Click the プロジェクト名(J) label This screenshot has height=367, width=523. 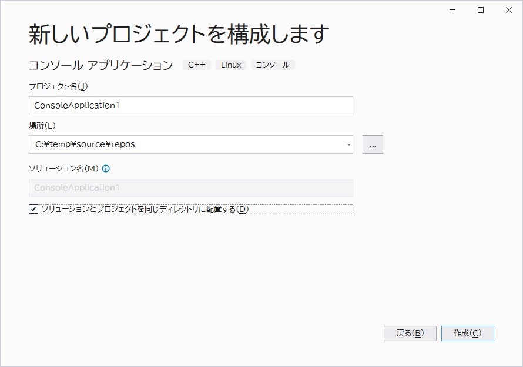[58, 86]
